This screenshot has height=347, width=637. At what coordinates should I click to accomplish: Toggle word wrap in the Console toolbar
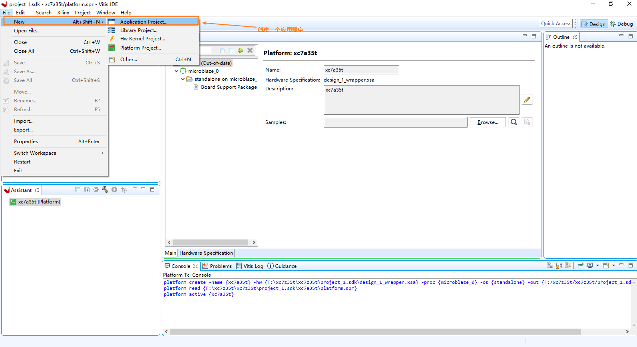568,266
